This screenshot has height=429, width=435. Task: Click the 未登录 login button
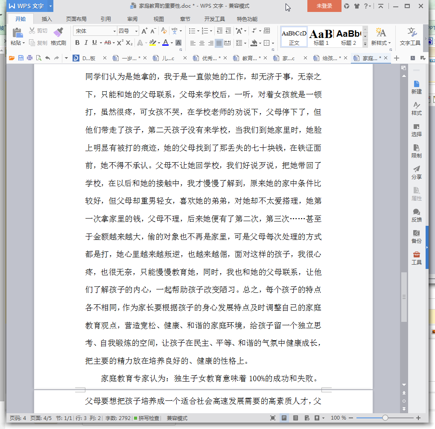point(324,6)
